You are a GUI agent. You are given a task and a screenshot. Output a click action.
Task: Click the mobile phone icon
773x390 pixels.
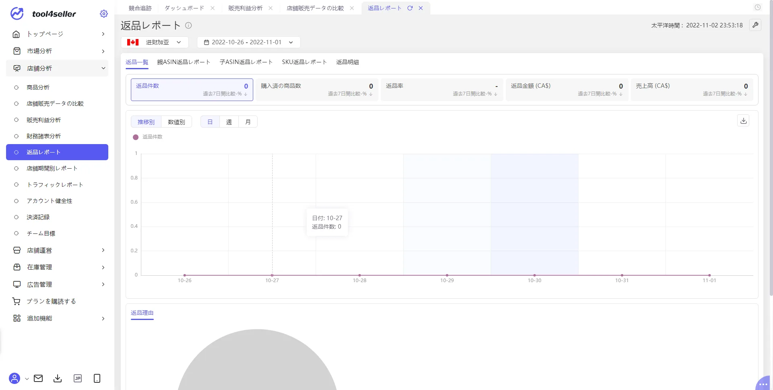(97, 378)
